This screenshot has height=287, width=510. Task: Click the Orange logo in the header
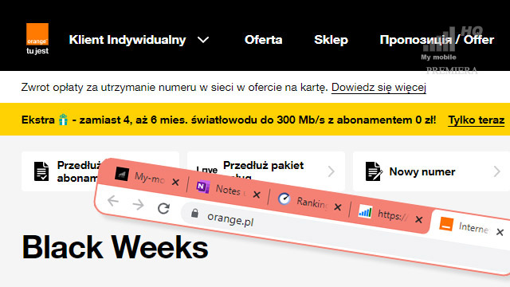[x=37, y=39]
